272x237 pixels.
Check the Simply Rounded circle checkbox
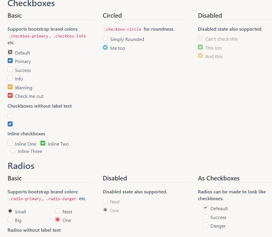pyautogui.click(x=105, y=38)
